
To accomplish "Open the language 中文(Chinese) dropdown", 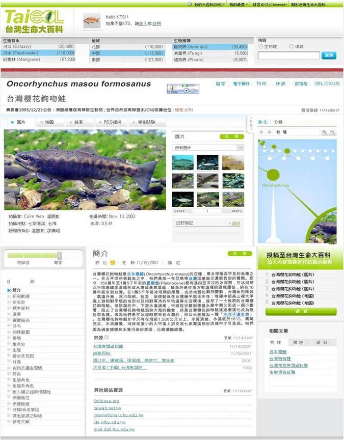I will 270,5.
